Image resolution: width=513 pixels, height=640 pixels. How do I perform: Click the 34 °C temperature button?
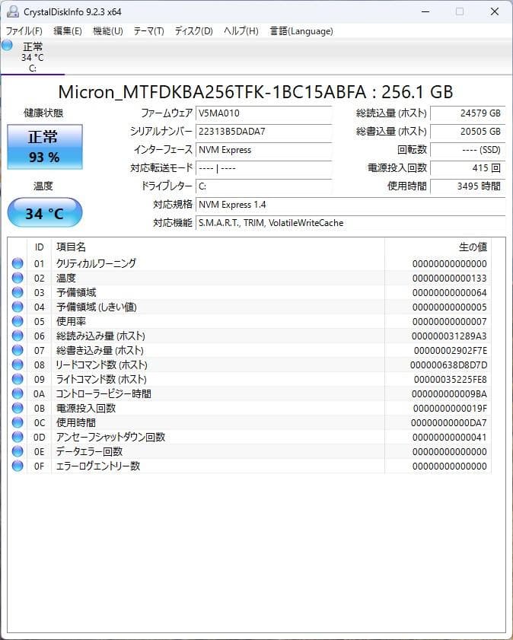(x=44, y=212)
